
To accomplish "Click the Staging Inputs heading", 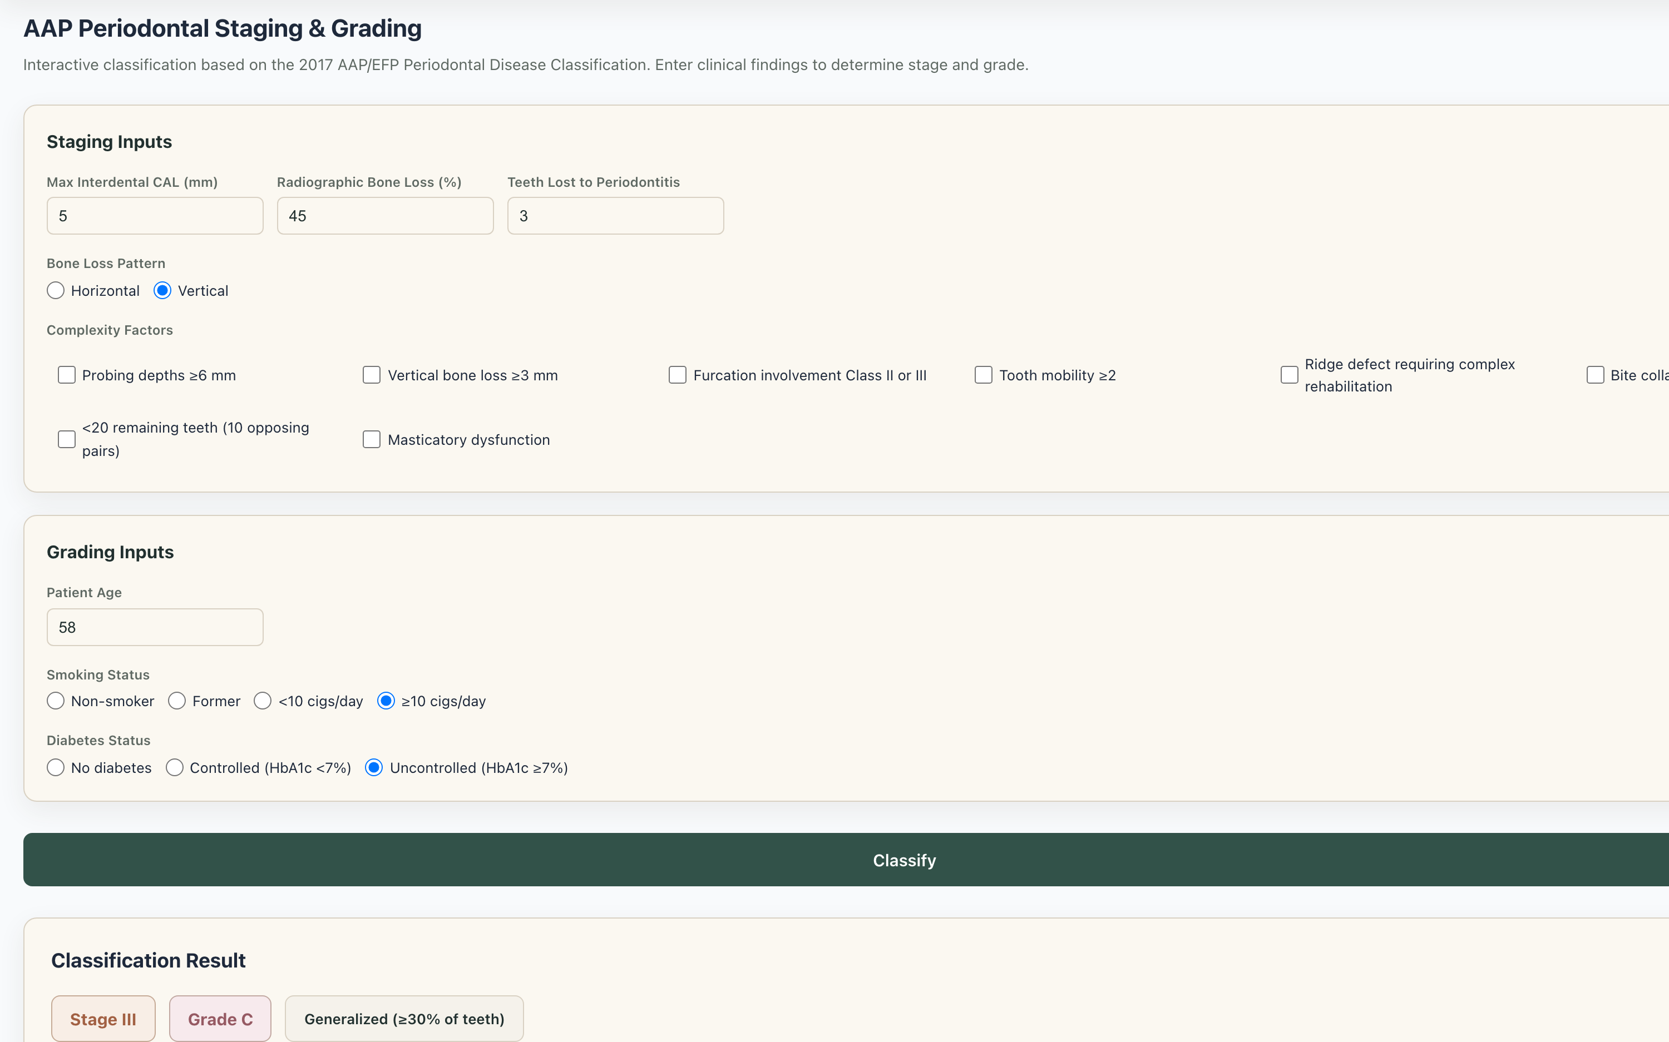I will click(109, 141).
